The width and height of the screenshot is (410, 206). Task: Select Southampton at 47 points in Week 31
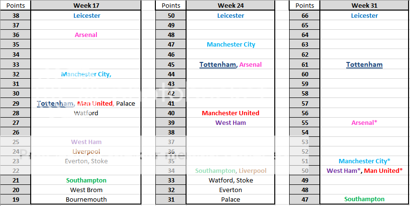tap(364, 199)
